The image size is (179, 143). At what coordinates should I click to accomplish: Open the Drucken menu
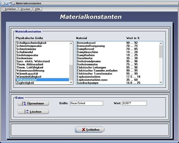[x=25, y=9]
